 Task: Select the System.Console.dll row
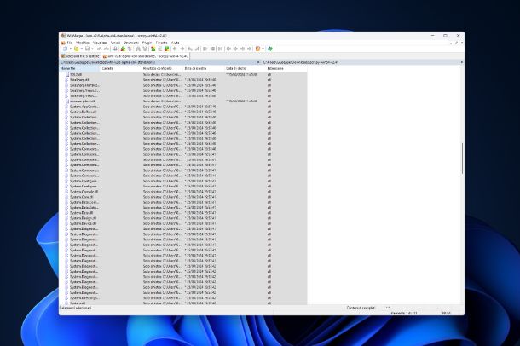[183, 192]
